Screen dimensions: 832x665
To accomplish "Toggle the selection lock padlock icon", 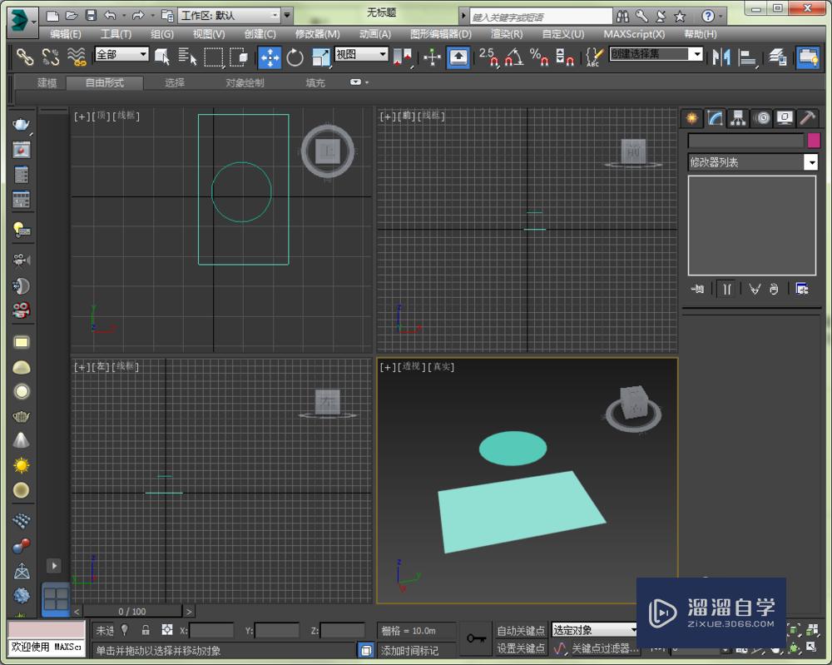I will click(x=146, y=630).
